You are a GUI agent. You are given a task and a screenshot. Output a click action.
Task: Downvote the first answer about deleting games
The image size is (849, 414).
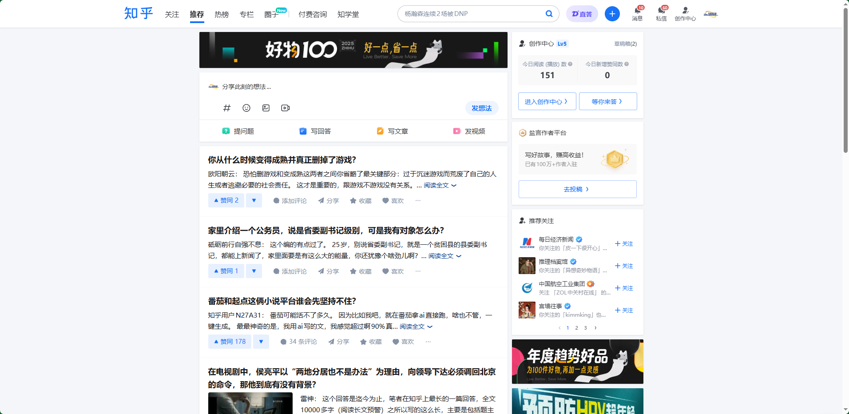tap(254, 200)
